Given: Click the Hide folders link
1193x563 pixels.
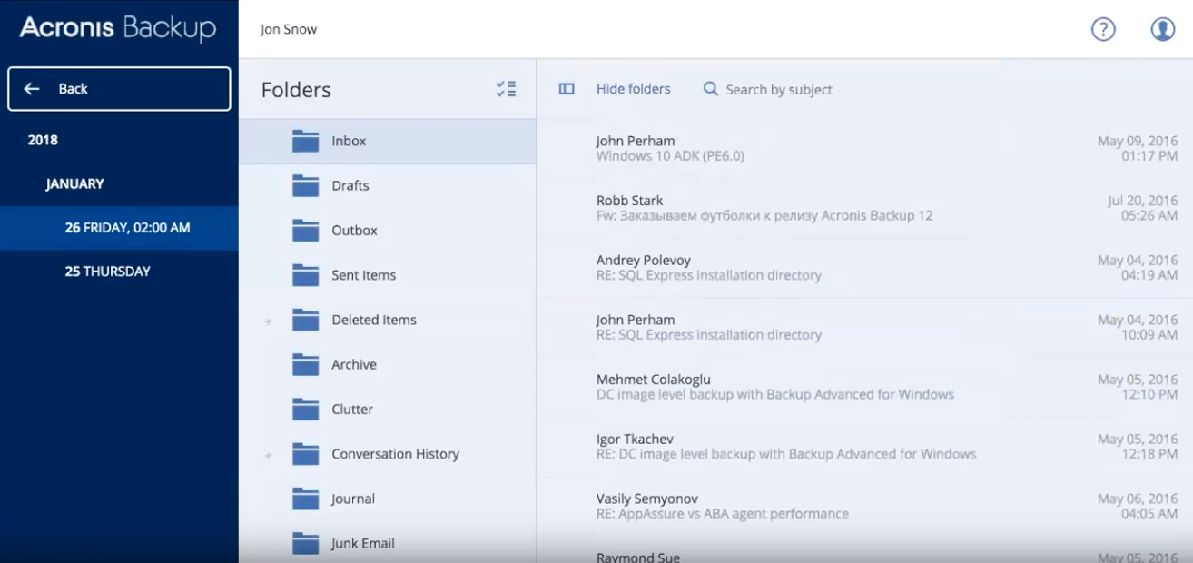Looking at the screenshot, I should tap(634, 89).
